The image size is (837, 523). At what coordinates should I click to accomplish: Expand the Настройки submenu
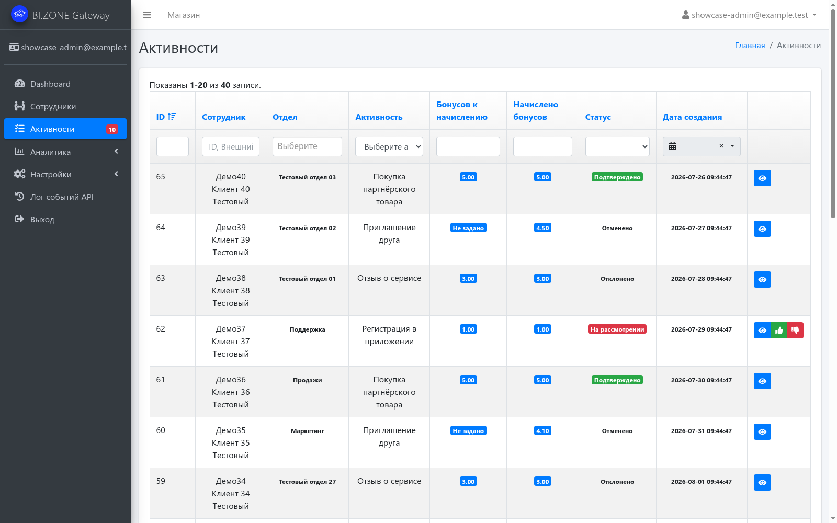click(65, 174)
